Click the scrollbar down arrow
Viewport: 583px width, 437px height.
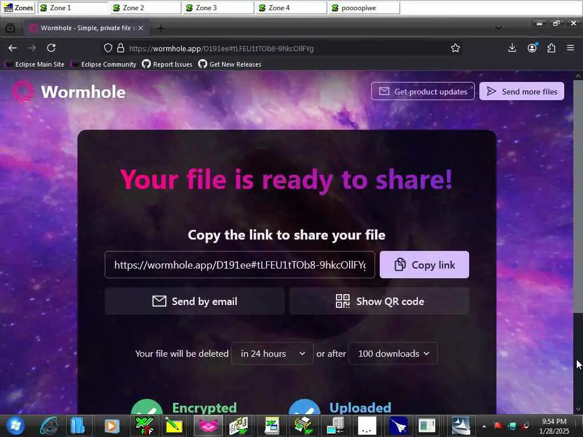point(578,409)
